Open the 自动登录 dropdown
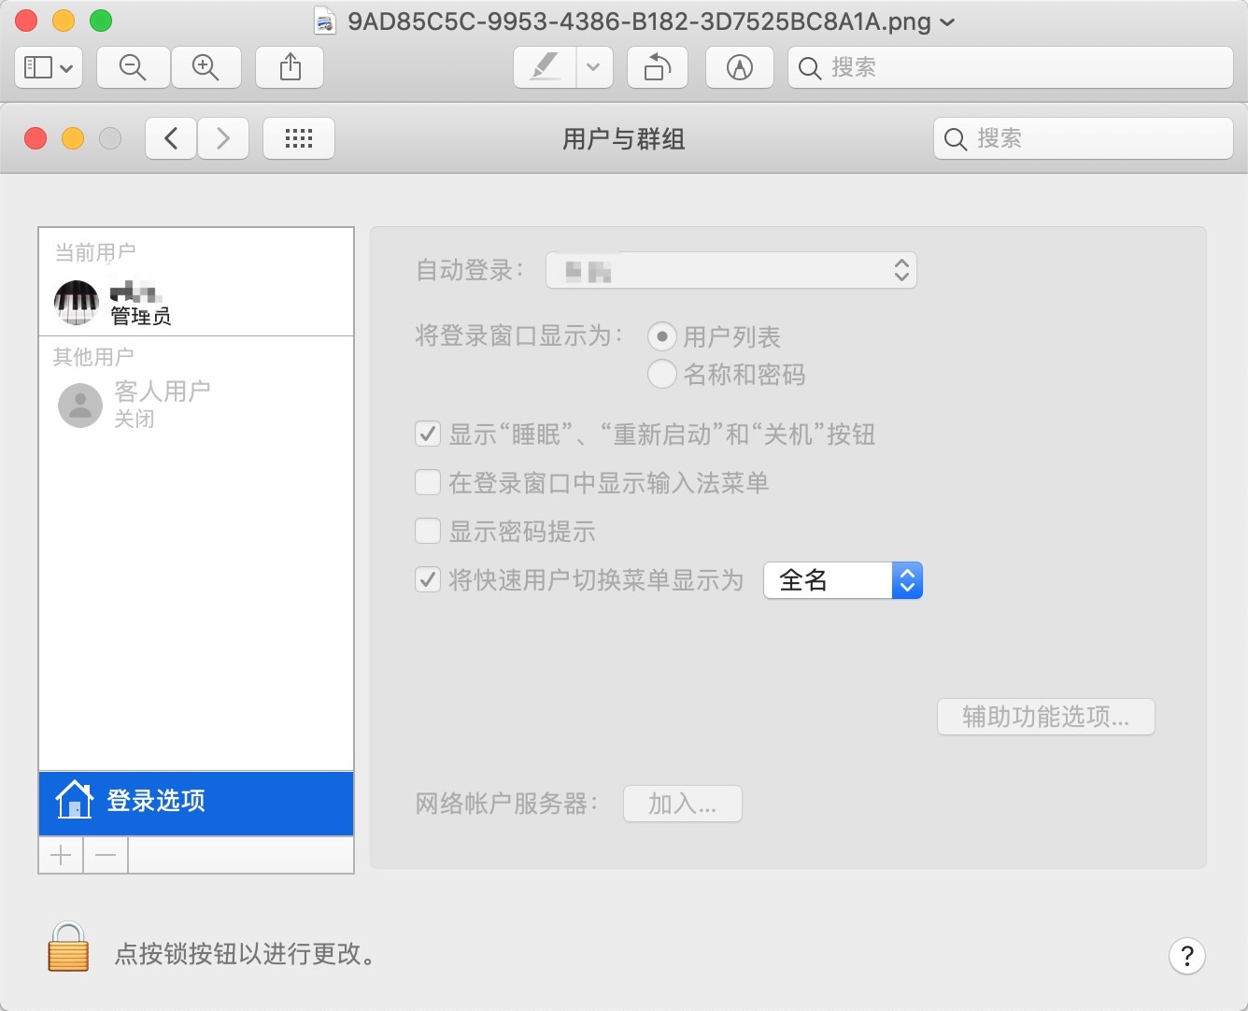The width and height of the screenshot is (1248, 1011). coord(730,271)
